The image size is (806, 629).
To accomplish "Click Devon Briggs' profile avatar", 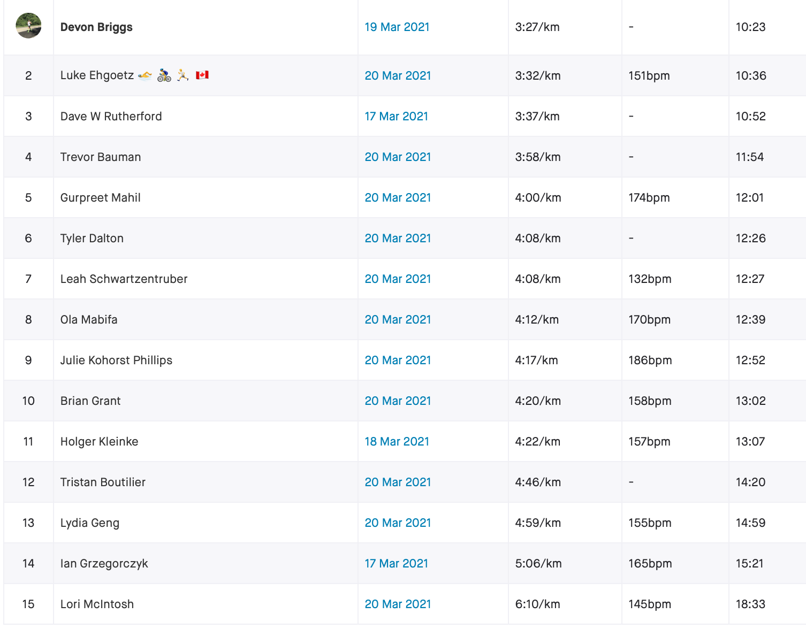I will [x=29, y=26].
